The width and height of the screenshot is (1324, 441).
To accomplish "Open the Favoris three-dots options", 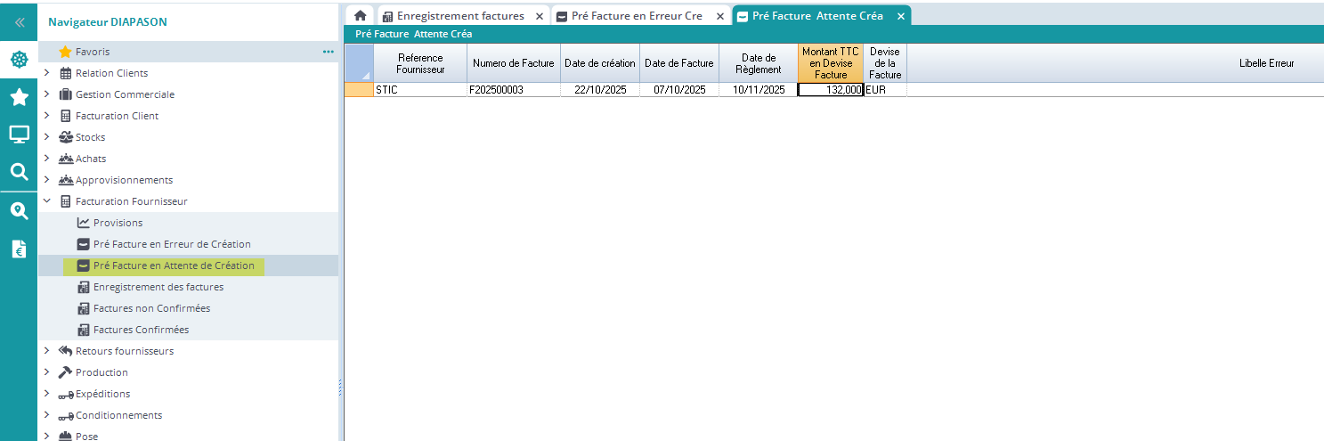I will 328,52.
